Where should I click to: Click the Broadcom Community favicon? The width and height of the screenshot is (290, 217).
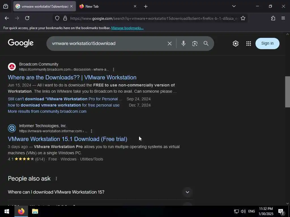[12, 67]
